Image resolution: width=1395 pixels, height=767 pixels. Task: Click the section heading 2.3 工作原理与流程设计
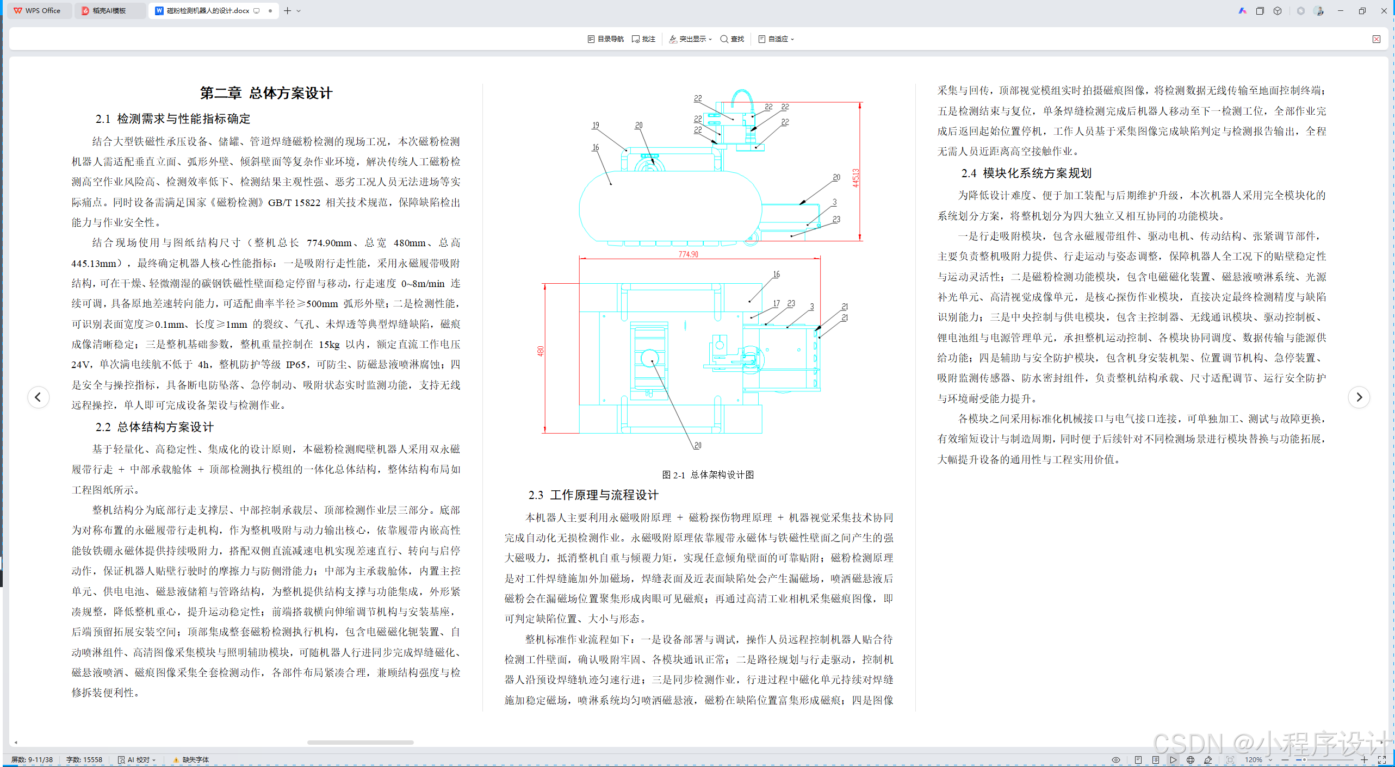tap(593, 495)
